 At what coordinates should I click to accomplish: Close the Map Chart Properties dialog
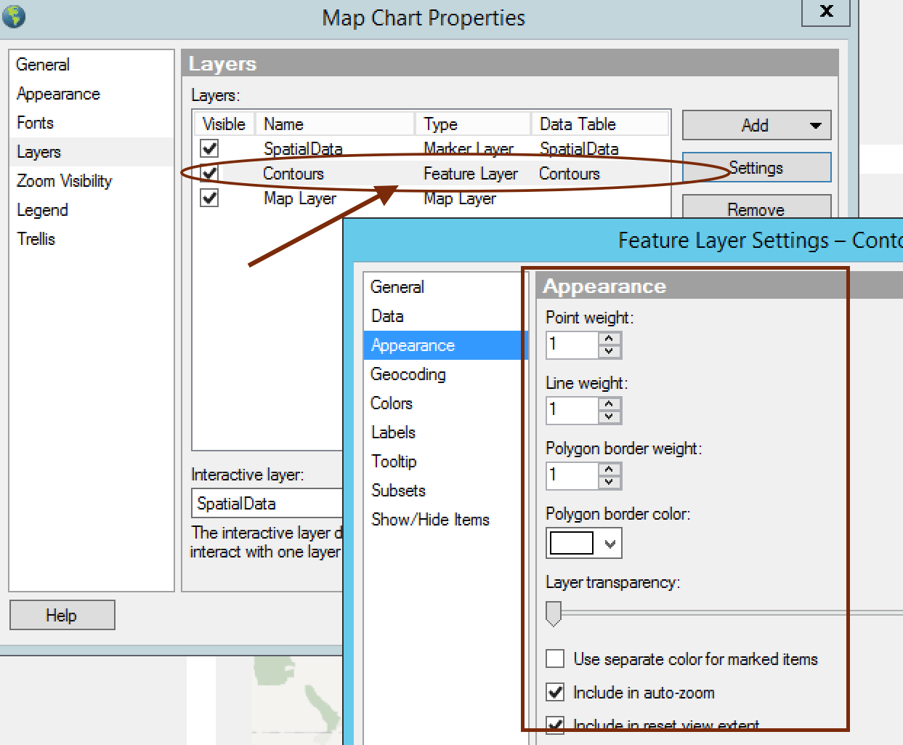pos(826,12)
